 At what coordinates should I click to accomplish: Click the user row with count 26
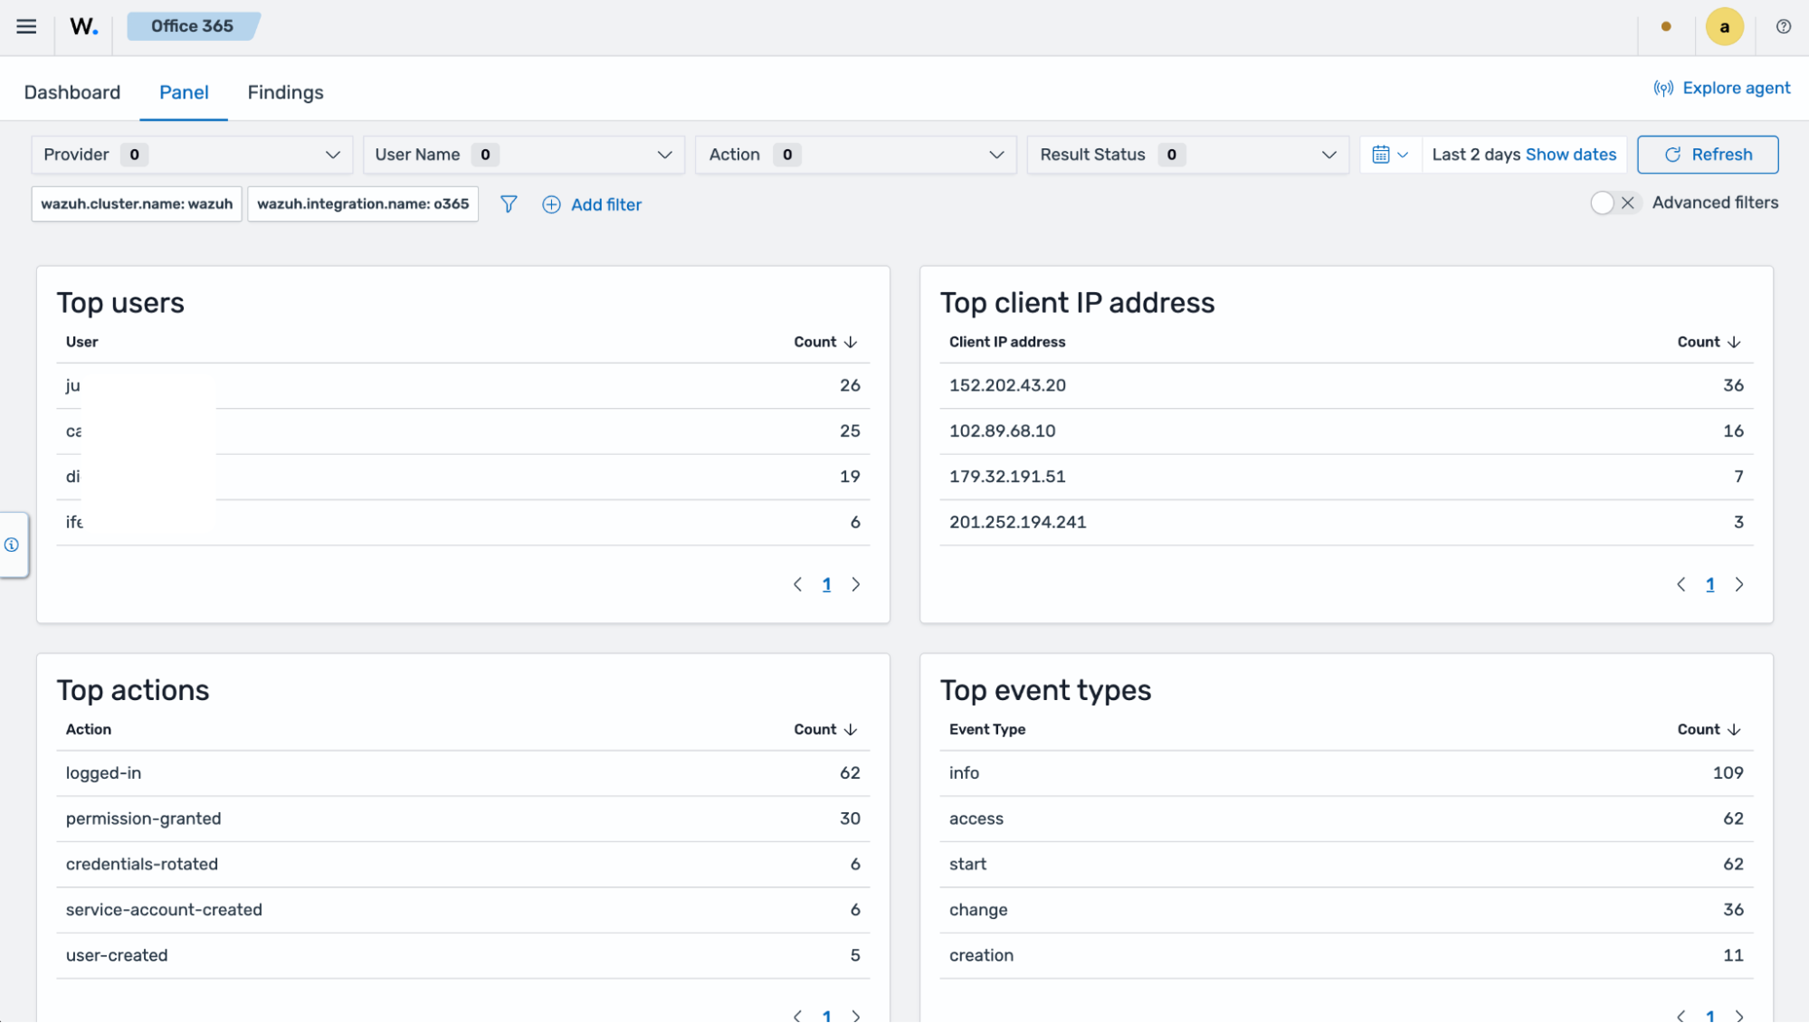[462, 385]
